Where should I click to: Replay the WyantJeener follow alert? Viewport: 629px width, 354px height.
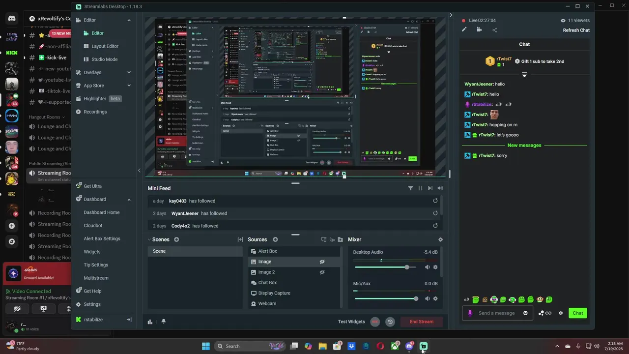tap(435, 213)
